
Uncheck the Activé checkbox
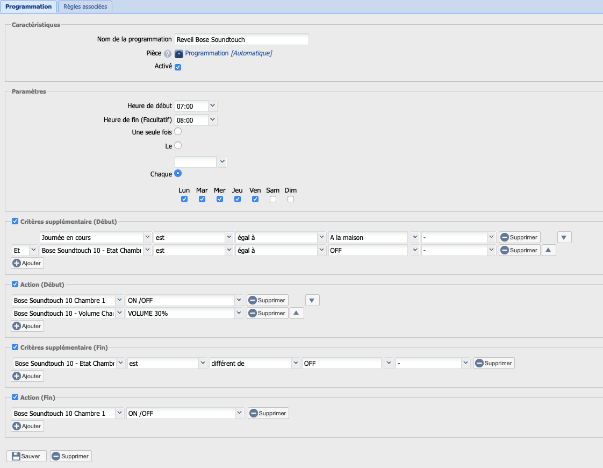tap(178, 67)
